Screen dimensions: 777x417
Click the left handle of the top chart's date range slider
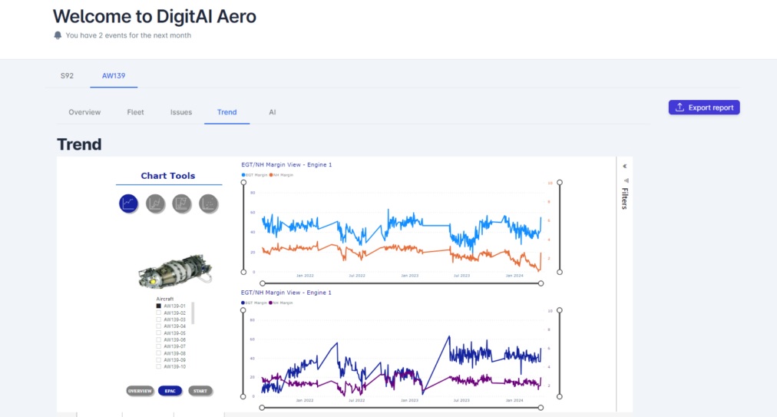pos(263,283)
